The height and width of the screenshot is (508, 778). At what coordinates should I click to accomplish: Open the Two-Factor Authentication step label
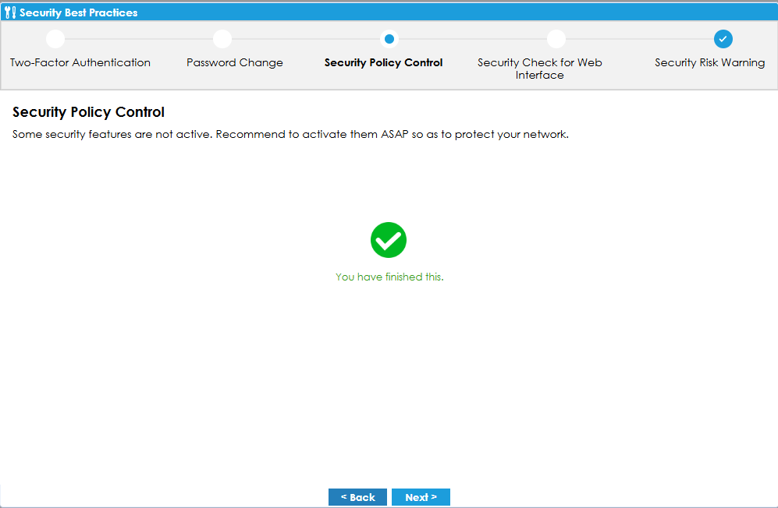pyautogui.click(x=80, y=62)
